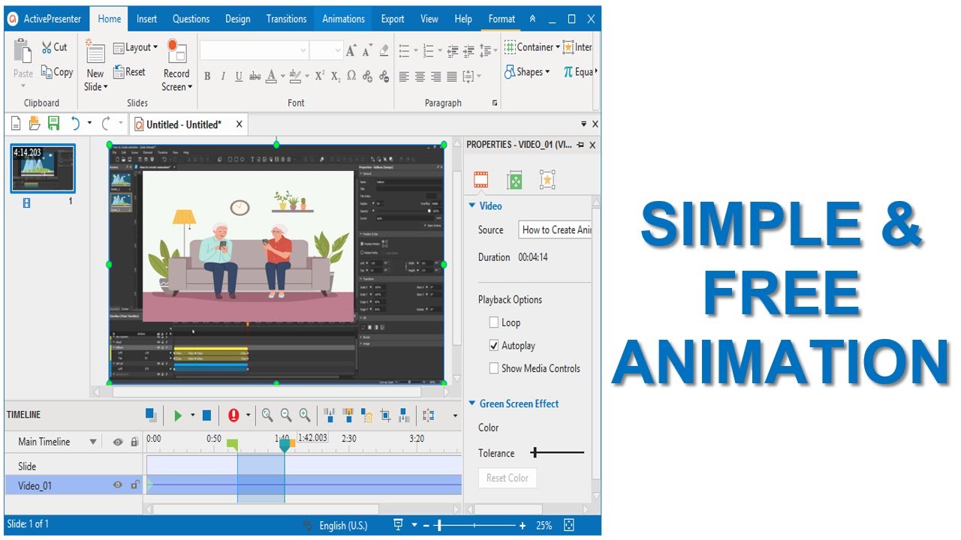Click the open project folder icon
The height and width of the screenshot is (540, 961).
click(35, 123)
